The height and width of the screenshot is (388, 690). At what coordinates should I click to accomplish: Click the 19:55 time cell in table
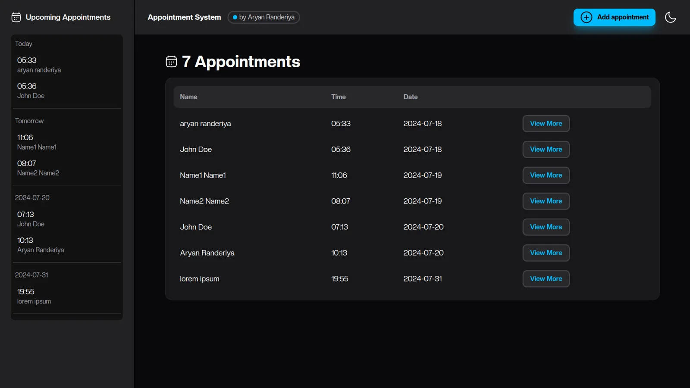(340, 278)
